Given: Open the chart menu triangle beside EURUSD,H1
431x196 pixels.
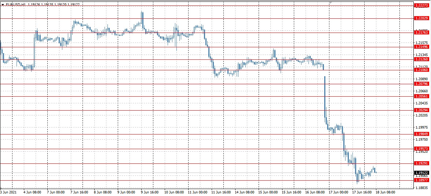Looking at the screenshot, I should (3, 4).
